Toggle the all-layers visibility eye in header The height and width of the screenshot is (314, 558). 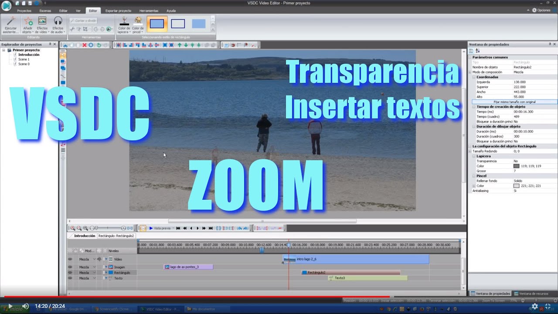click(70, 251)
